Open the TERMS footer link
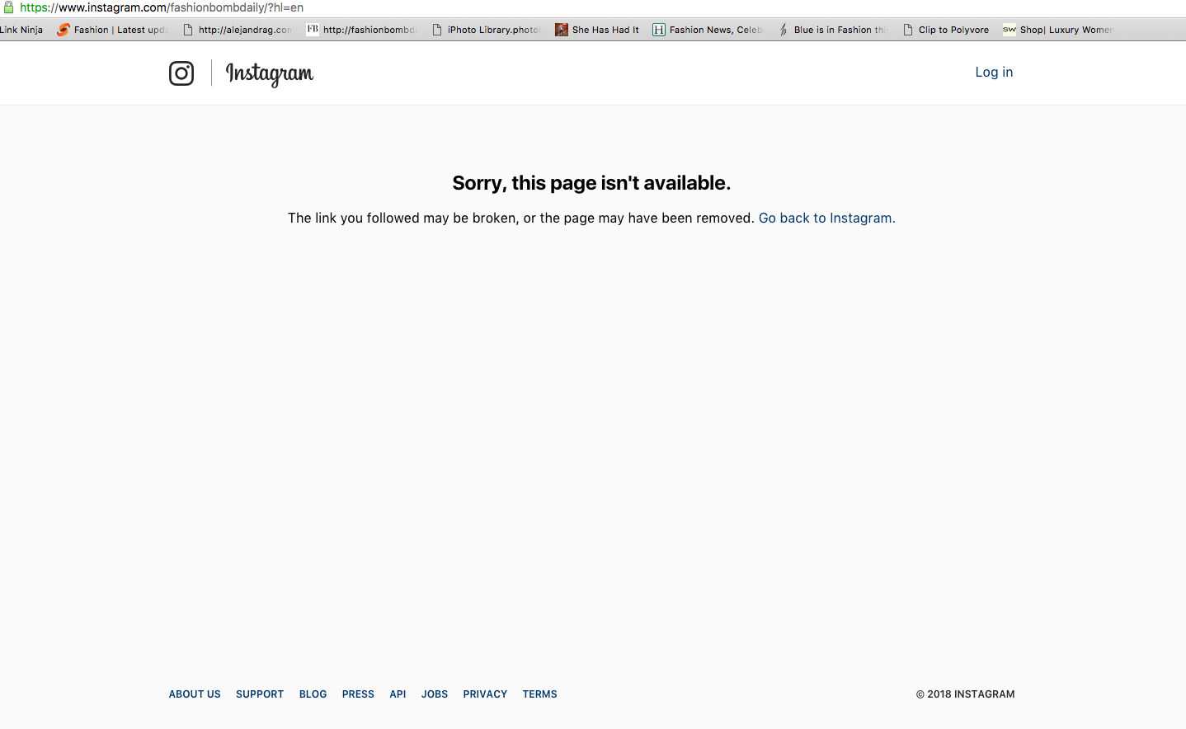The height and width of the screenshot is (729, 1186). point(539,694)
